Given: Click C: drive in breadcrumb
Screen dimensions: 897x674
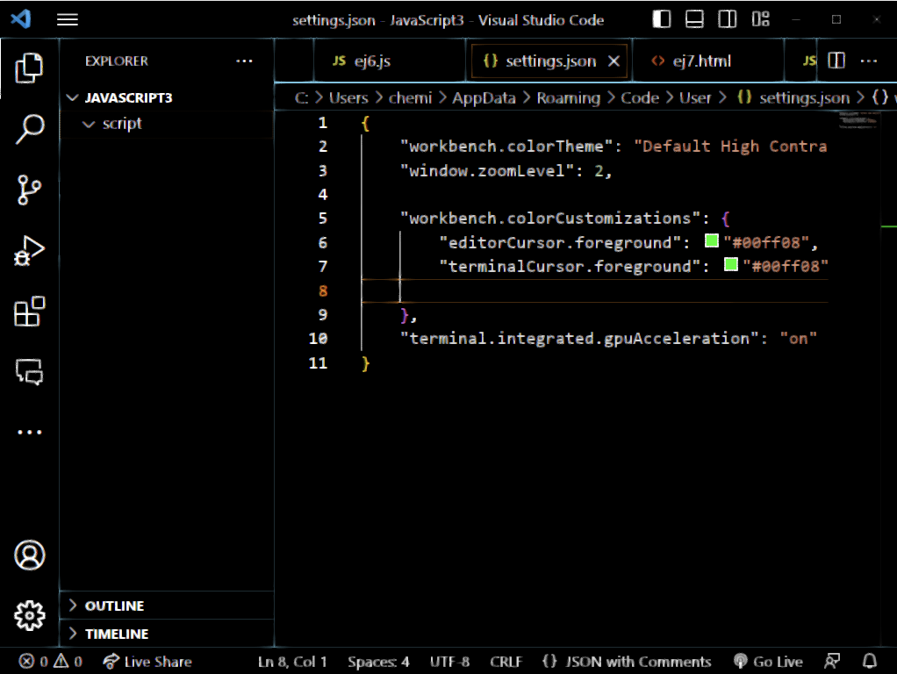Looking at the screenshot, I should [301, 97].
